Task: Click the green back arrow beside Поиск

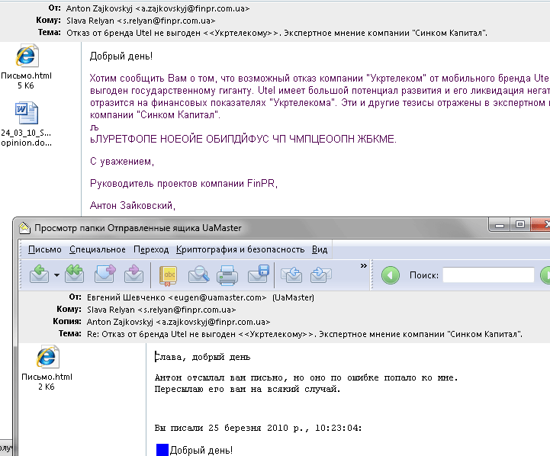Action: point(391,275)
